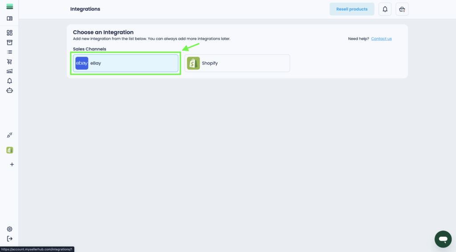Screen dimensions: 456x252
Task: Click the Resell products button
Action: click(352, 9)
